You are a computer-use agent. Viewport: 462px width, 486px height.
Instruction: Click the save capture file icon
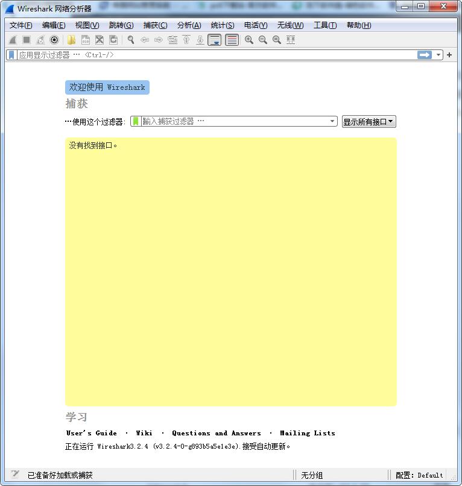[86, 40]
